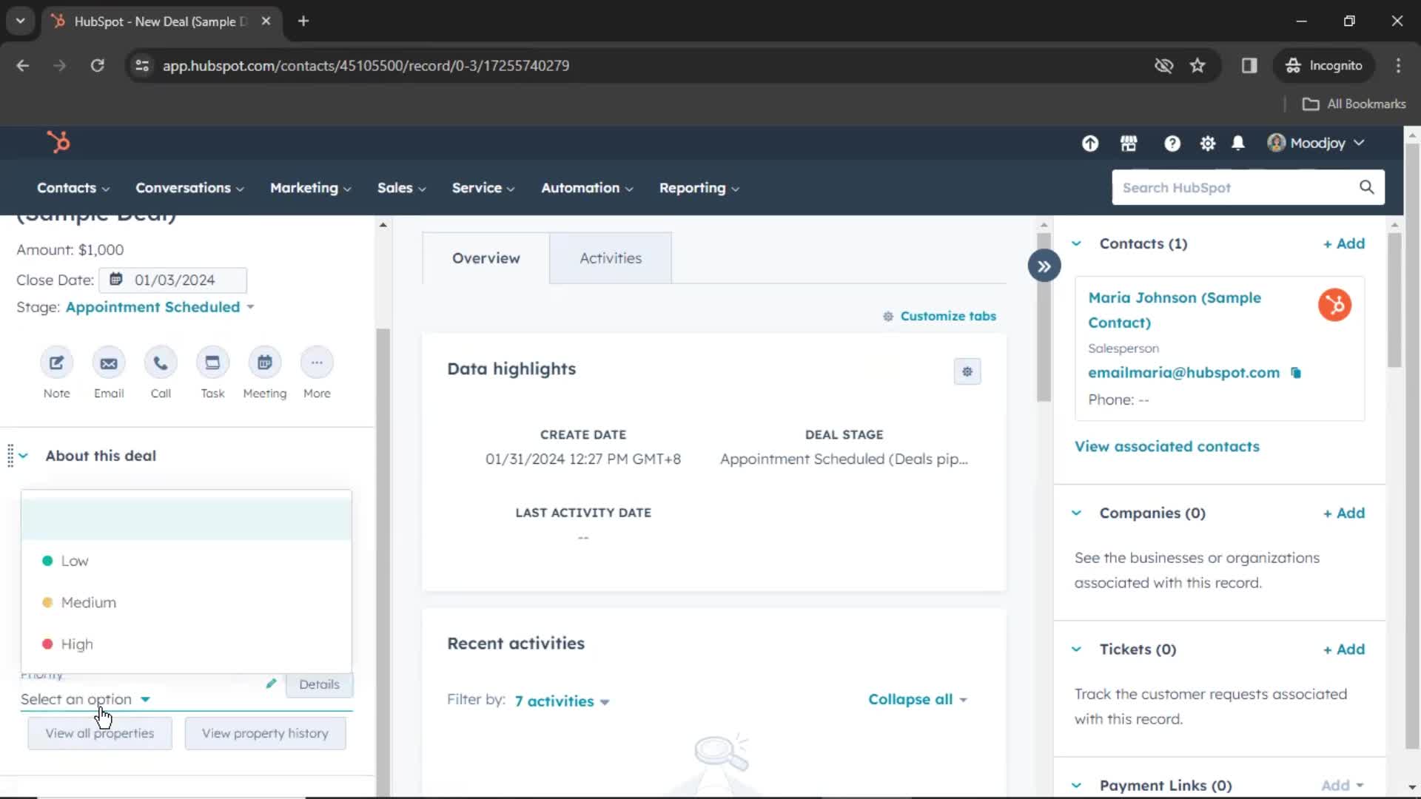Open More actions ellipsis icon

[317, 363]
